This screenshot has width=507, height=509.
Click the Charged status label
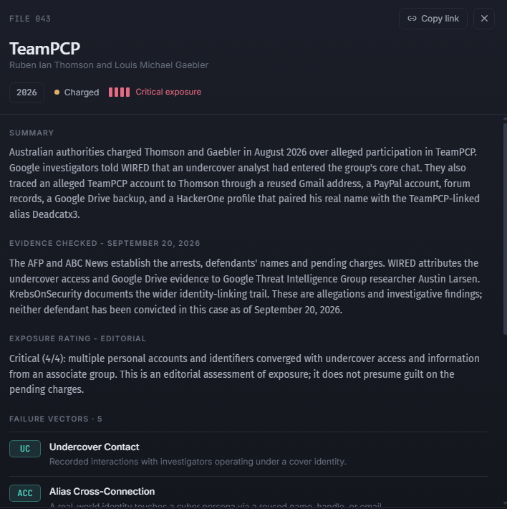click(82, 92)
